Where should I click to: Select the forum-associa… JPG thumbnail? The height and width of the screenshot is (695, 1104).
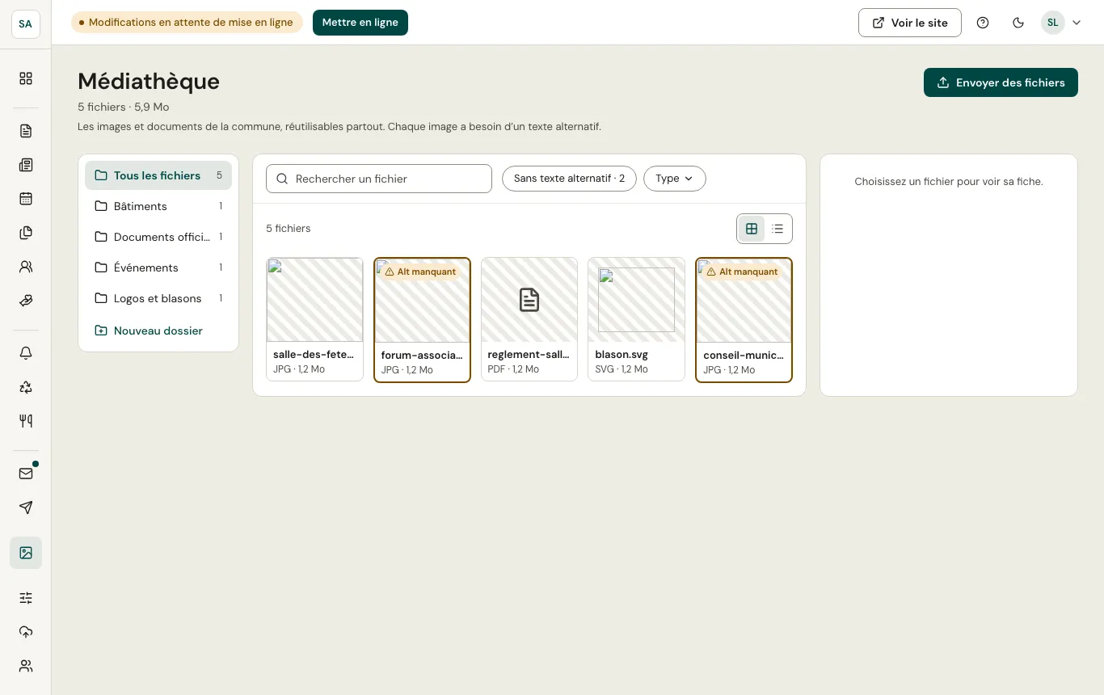(x=422, y=319)
